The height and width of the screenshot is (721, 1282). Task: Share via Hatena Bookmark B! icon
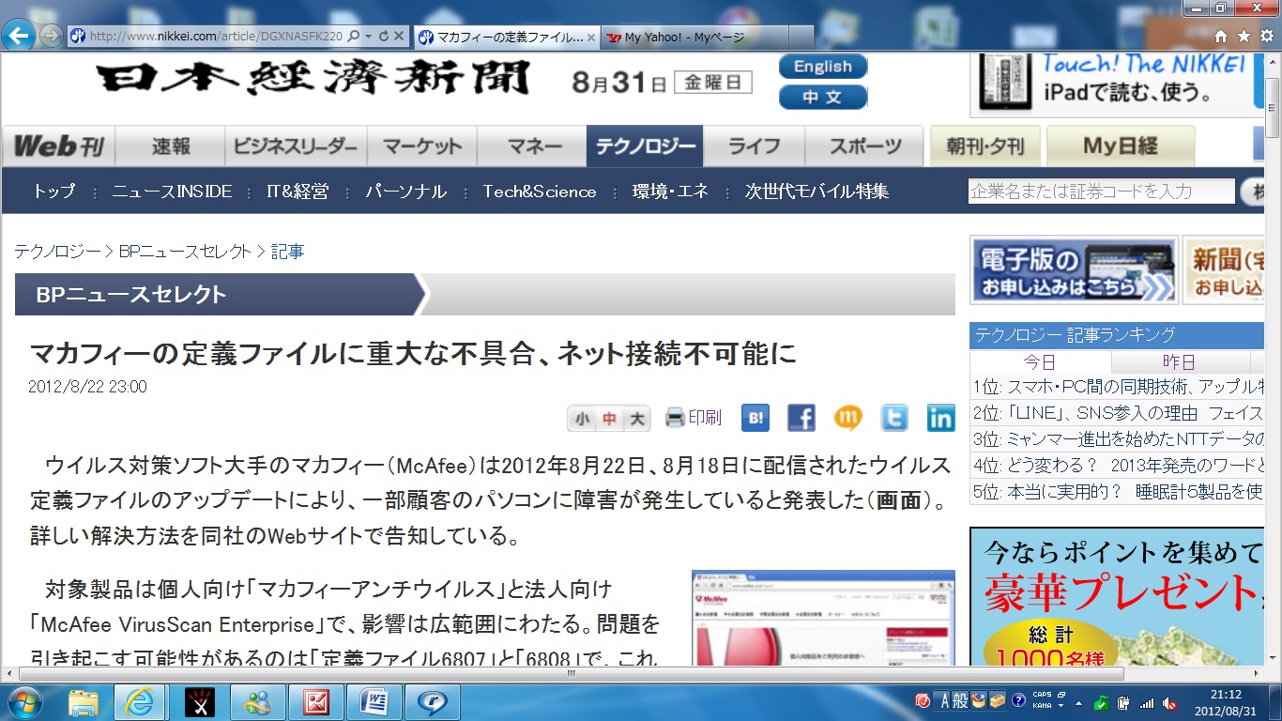pyautogui.click(x=755, y=418)
